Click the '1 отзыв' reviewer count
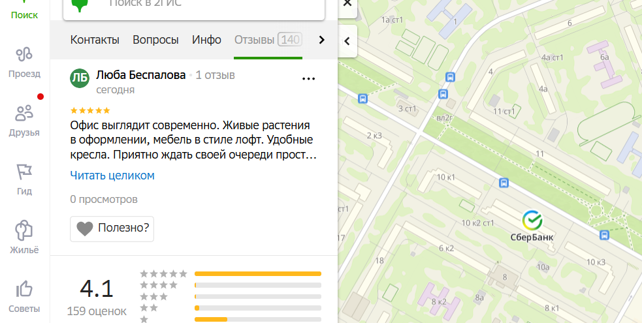This screenshot has width=642, height=323. 215,75
